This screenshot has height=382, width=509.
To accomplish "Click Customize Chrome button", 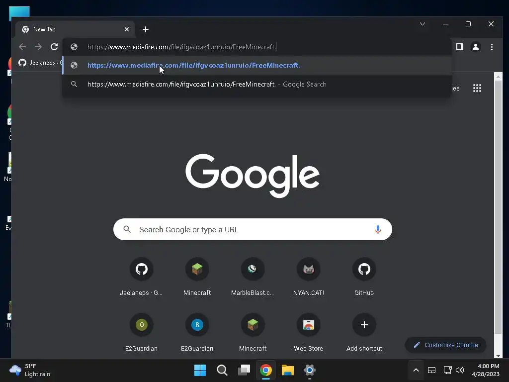I will click(x=445, y=345).
